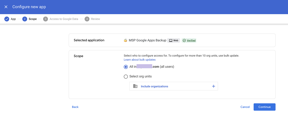Screen dimensions: 288x116
Task: Click the green Verified badge
Action: tap(189, 40)
